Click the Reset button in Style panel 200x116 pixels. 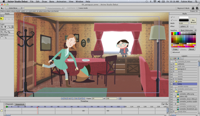pos(192,49)
